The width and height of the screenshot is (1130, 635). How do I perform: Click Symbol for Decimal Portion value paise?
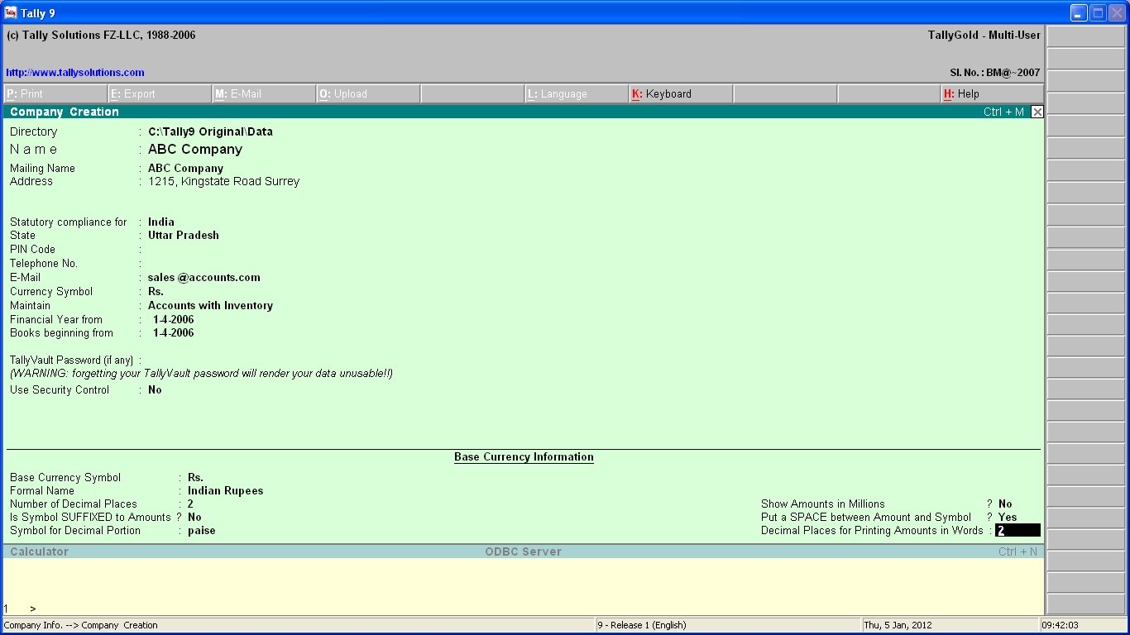201,530
